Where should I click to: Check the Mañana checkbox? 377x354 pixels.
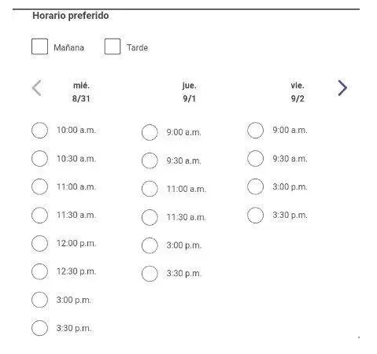coord(39,46)
